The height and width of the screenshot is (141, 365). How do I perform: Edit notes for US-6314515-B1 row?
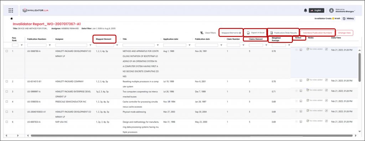pyautogui.click(x=327, y=80)
